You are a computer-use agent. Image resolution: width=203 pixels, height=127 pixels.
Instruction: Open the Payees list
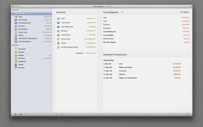point(31,65)
